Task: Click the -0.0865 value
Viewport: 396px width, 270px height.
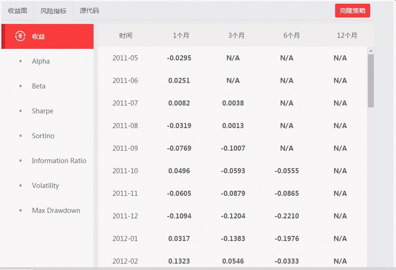Action: click(x=287, y=194)
